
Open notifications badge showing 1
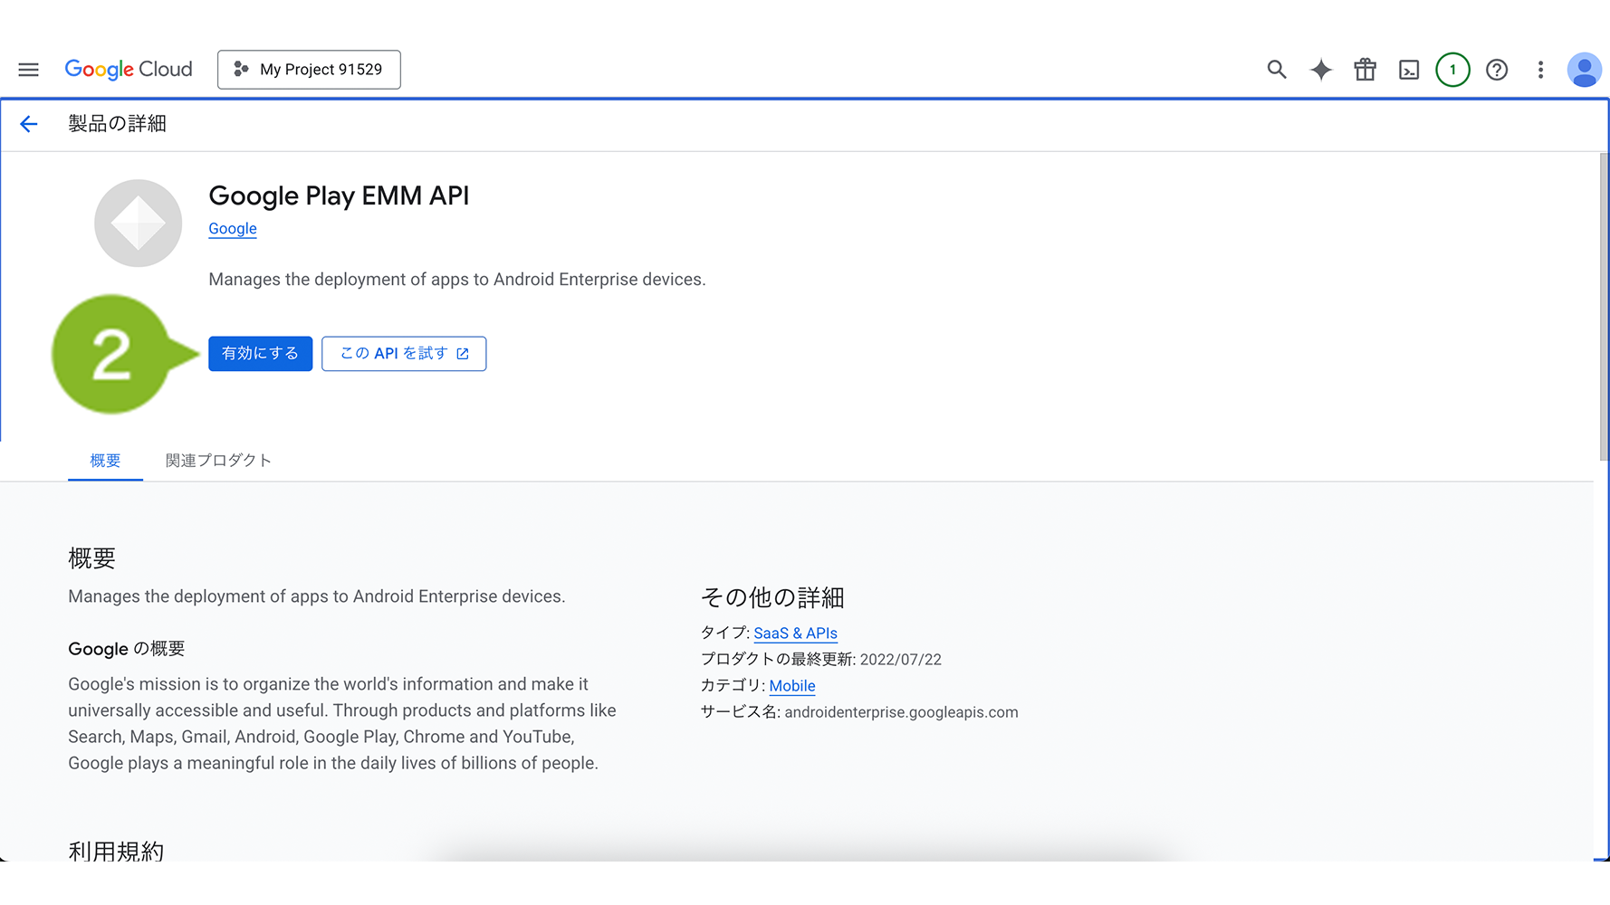[x=1452, y=70]
